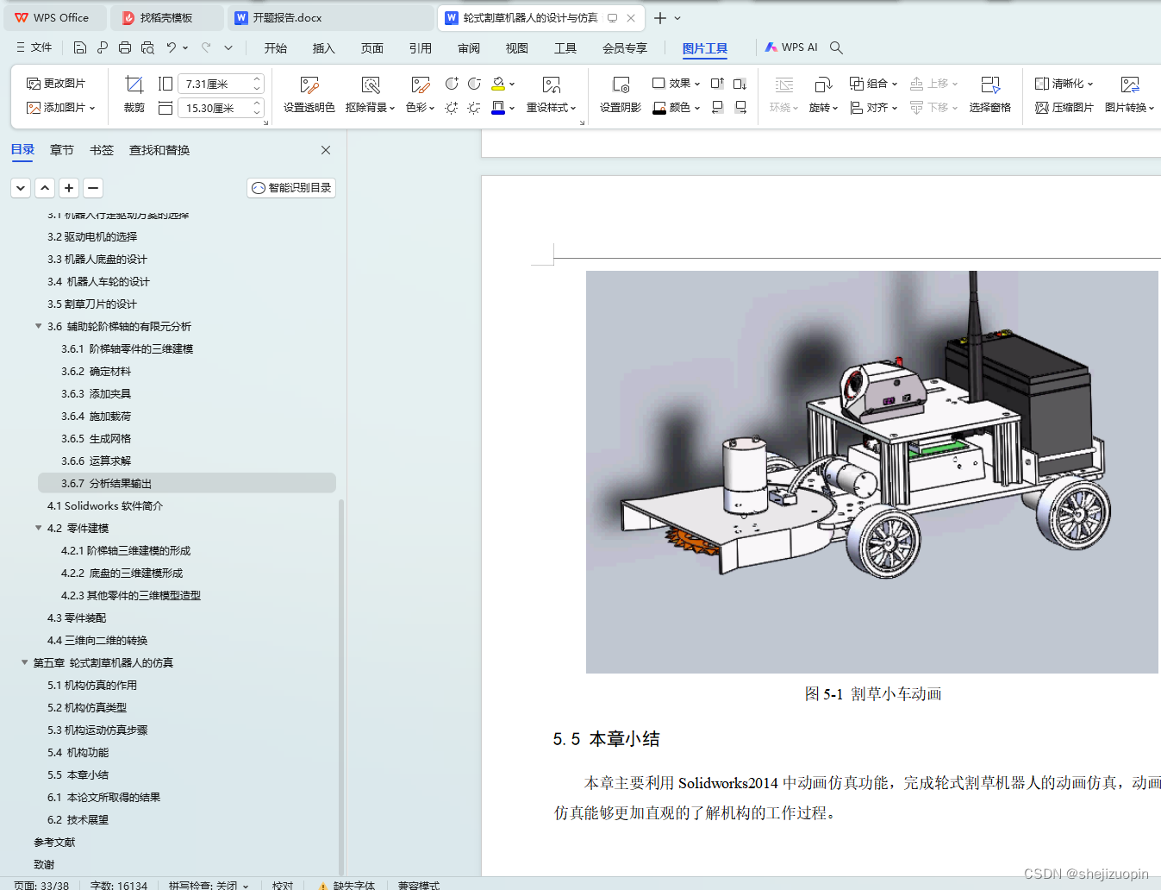This screenshot has height=890, width=1161.
Task: Click the Save icon in quick toolbar
Action: coord(79,48)
